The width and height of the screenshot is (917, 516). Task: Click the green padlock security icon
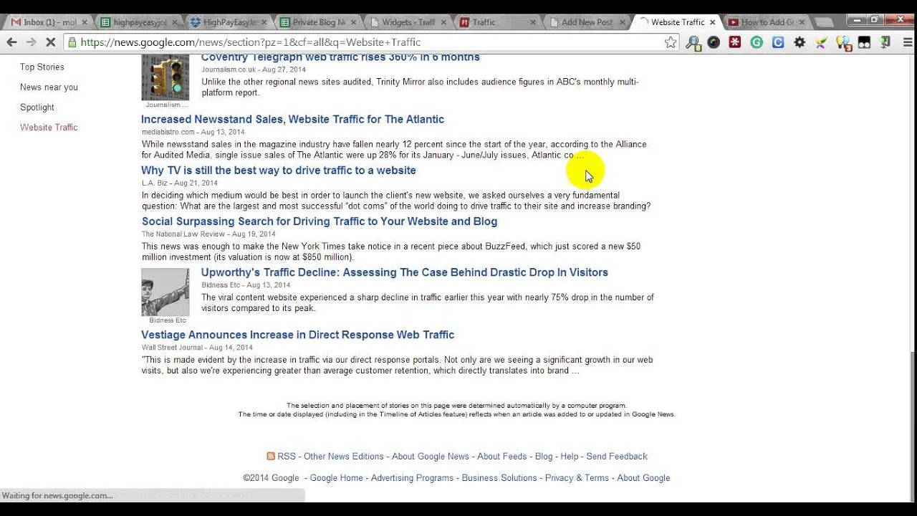(71, 42)
